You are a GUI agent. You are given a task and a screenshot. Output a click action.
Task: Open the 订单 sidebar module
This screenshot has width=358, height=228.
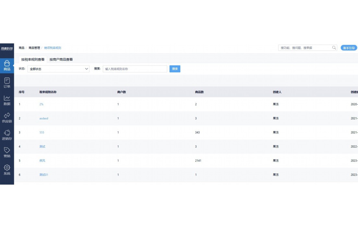click(7, 83)
